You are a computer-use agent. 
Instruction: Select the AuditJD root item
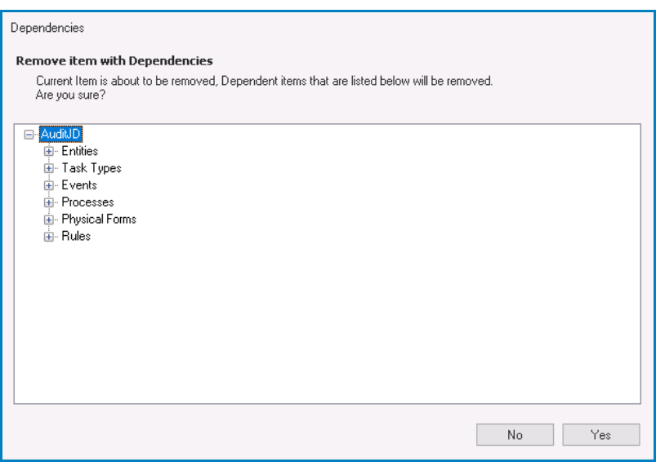pyautogui.click(x=60, y=135)
